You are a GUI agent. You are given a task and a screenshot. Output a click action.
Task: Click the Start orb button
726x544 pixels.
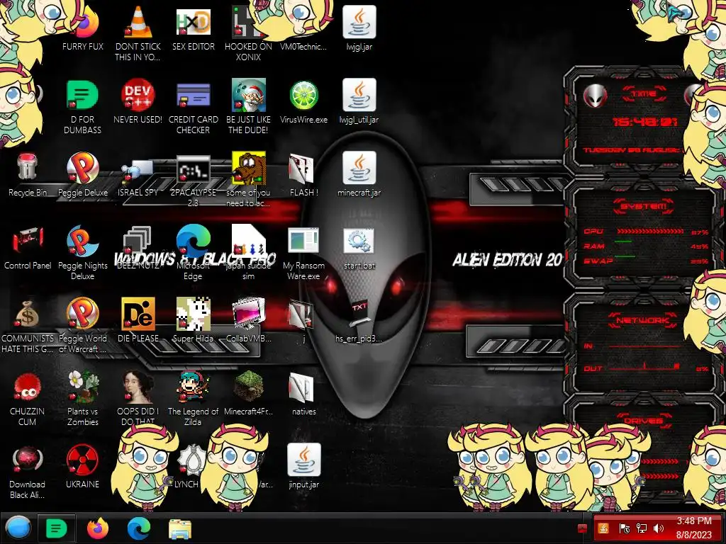(x=18, y=528)
